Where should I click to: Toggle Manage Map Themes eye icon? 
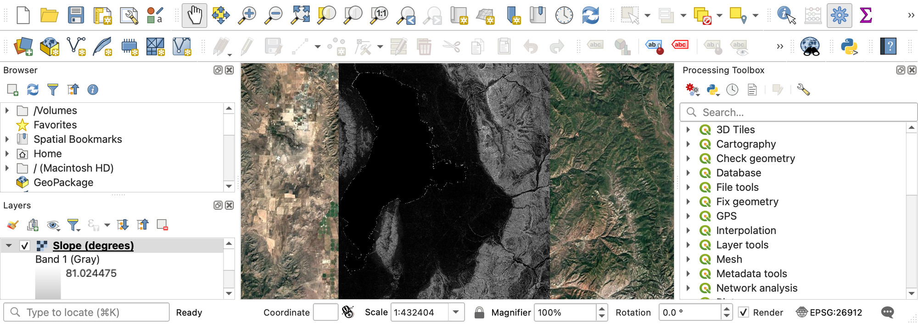pyautogui.click(x=53, y=225)
